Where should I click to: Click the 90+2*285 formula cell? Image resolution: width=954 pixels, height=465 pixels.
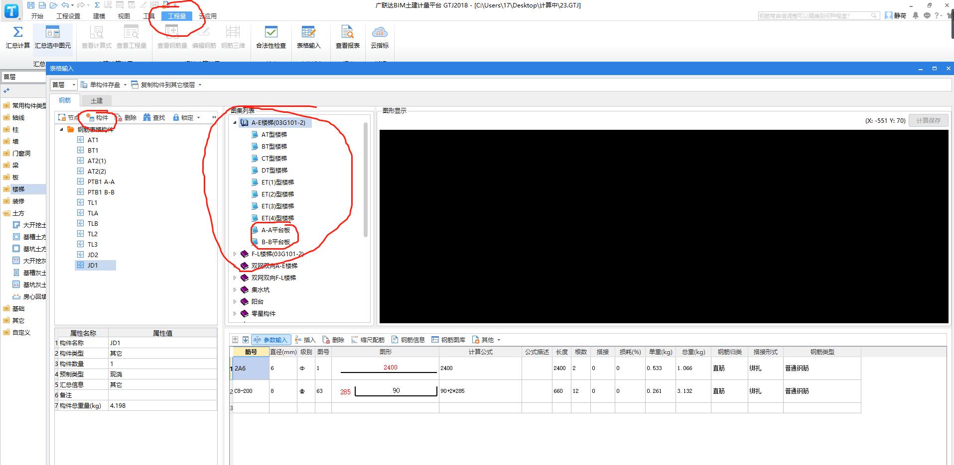point(480,391)
